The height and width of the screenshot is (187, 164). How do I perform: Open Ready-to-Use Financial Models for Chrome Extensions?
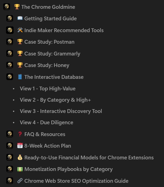pyautogui.click(x=89, y=158)
